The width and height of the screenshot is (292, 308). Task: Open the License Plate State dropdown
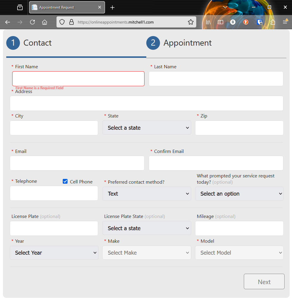(147, 228)
